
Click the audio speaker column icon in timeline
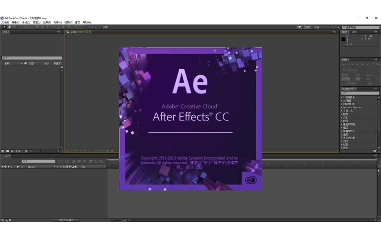[x=5, y=167]
